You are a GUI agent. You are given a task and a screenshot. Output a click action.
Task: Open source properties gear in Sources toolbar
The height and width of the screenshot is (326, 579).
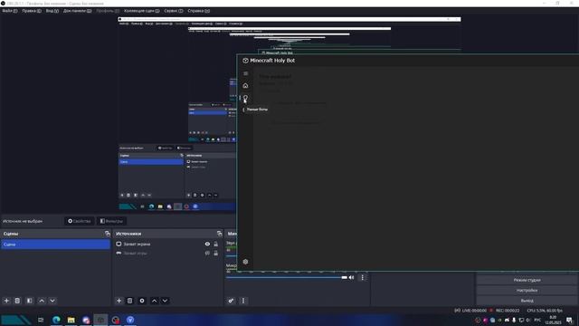[142, 301]
